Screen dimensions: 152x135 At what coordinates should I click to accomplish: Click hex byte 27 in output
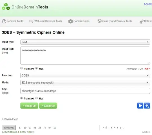(x=30, y=128)
